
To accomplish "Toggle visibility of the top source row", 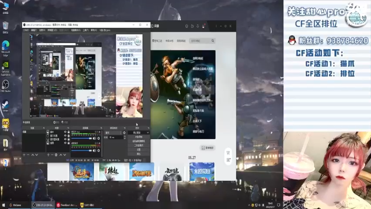I will (65, 132).
